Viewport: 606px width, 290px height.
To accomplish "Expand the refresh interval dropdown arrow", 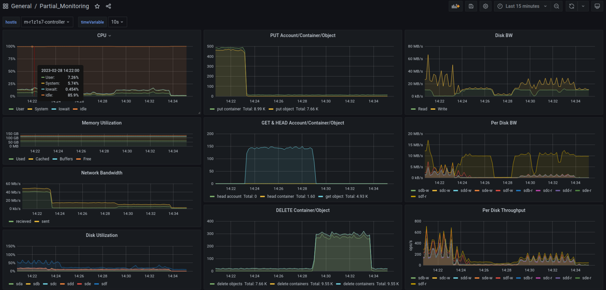I will tap(583, 6).
